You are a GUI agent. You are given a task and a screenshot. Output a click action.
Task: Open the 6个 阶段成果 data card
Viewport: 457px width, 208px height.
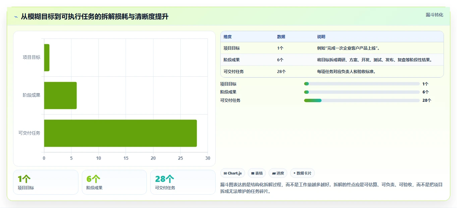(114, 182)
